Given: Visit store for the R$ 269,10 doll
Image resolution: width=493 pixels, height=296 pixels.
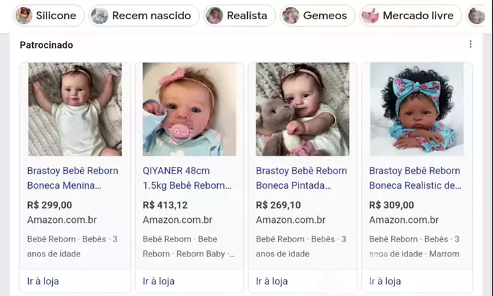Looking at the screenshot, I should click(x=271, y=281).
